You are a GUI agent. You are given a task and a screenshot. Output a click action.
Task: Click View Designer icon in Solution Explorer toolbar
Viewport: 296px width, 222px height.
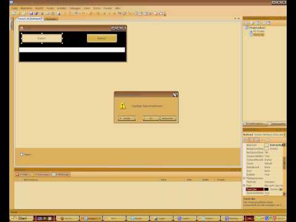(268, 23)
